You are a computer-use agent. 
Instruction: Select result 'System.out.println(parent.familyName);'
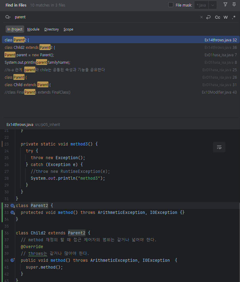(x=121, y=62)
